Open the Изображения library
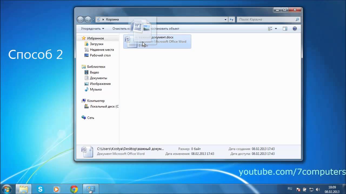Viewport: 346px width, 194px height. 100,84
